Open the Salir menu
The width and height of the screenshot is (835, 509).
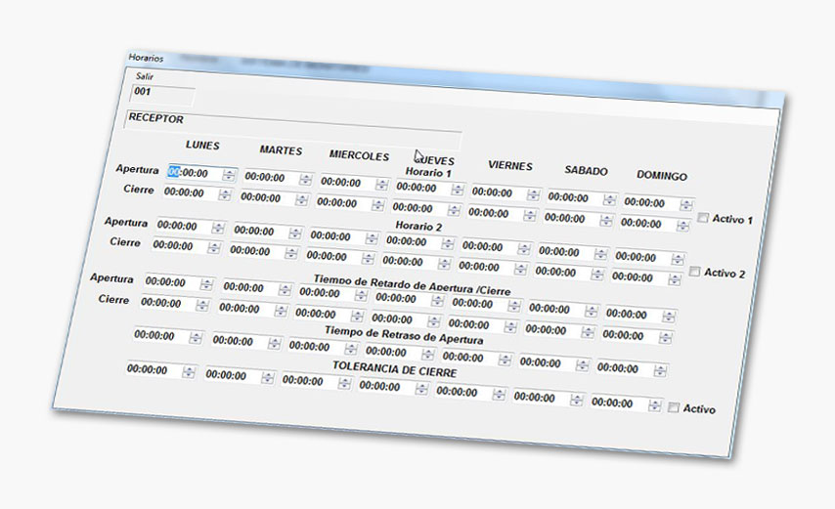(142, 76)
